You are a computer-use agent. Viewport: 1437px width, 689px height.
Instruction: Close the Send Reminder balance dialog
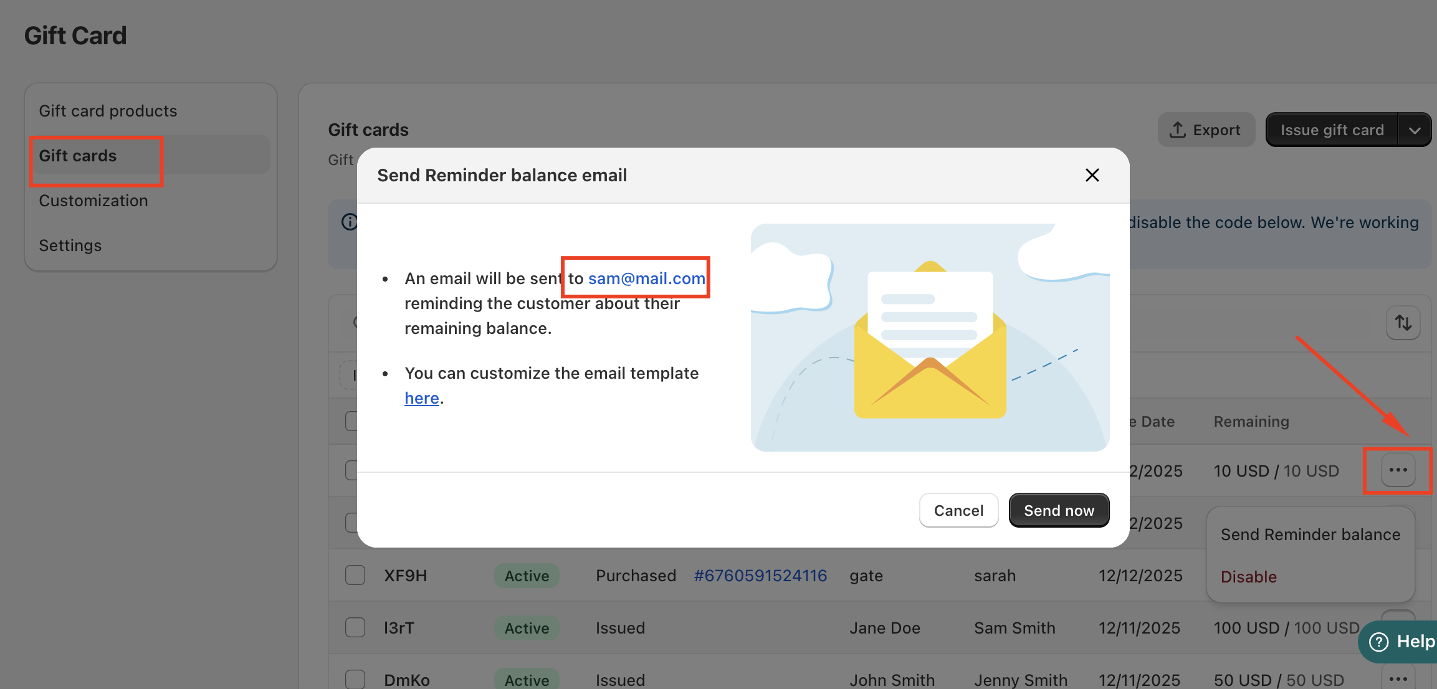[x=1092, y=175]
